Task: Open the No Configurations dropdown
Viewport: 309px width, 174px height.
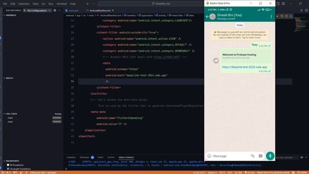Action: (x=39, y=11)
